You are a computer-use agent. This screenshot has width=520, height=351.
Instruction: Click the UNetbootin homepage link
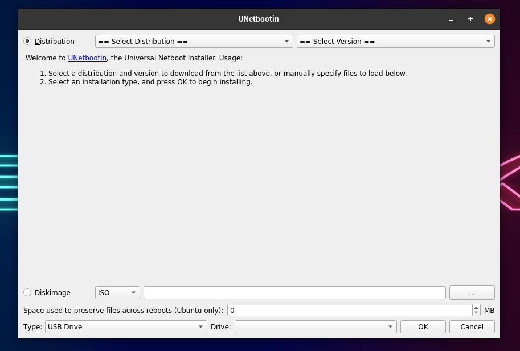pos(87,58)
